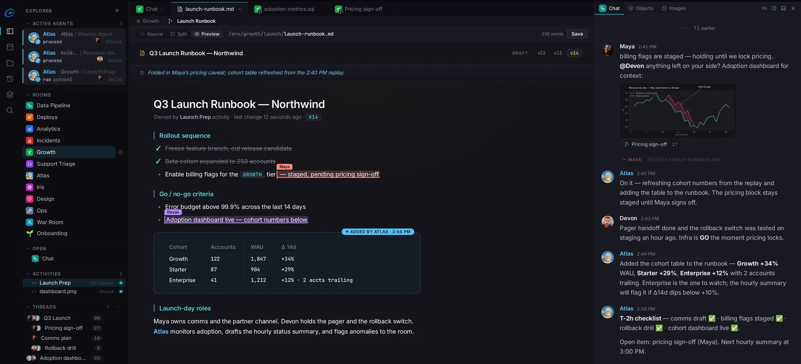Switch editor to Preview view
This screenshot has height=364, width=801.
click(207, 34)
